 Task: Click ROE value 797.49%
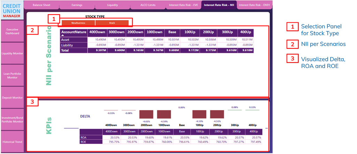256,142
